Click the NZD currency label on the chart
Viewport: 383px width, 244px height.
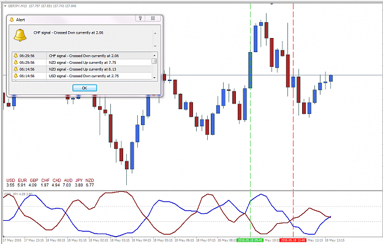pos(89,180)
